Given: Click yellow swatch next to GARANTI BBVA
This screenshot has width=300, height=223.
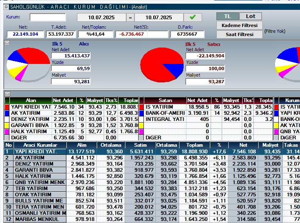Looking at the screenshot, I should pyautogui.click(x=7, y=125).
